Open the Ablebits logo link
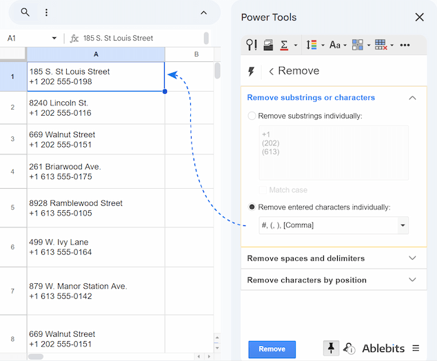Viewport: 437px width, 361px height. coord(383,348)
